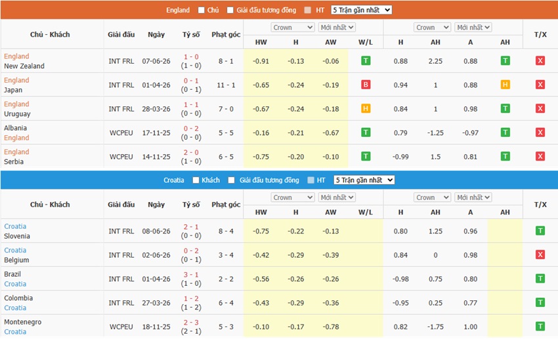Open England's Mới nhất dropdown above handicap A column
This screenshot has width=558, height=339.
pyautogui.click(x=473, y=28)
